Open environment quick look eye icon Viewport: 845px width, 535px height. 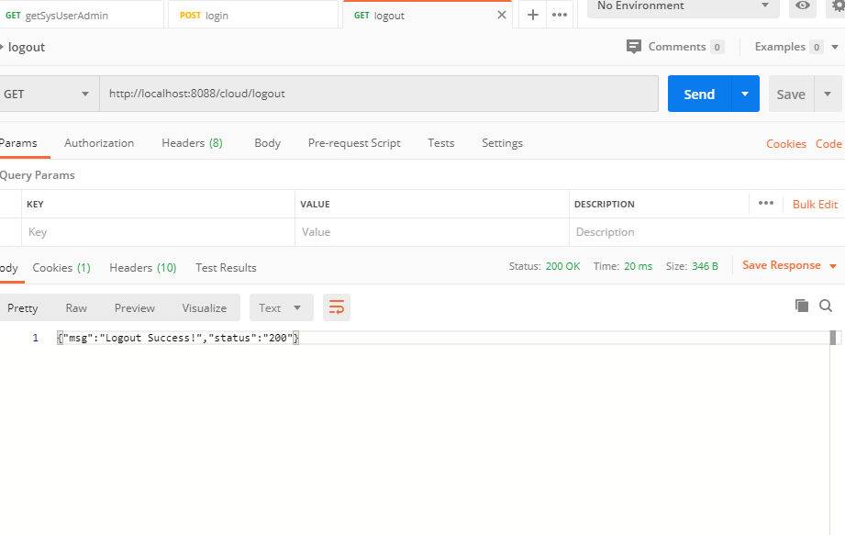(x=803, y=6)
